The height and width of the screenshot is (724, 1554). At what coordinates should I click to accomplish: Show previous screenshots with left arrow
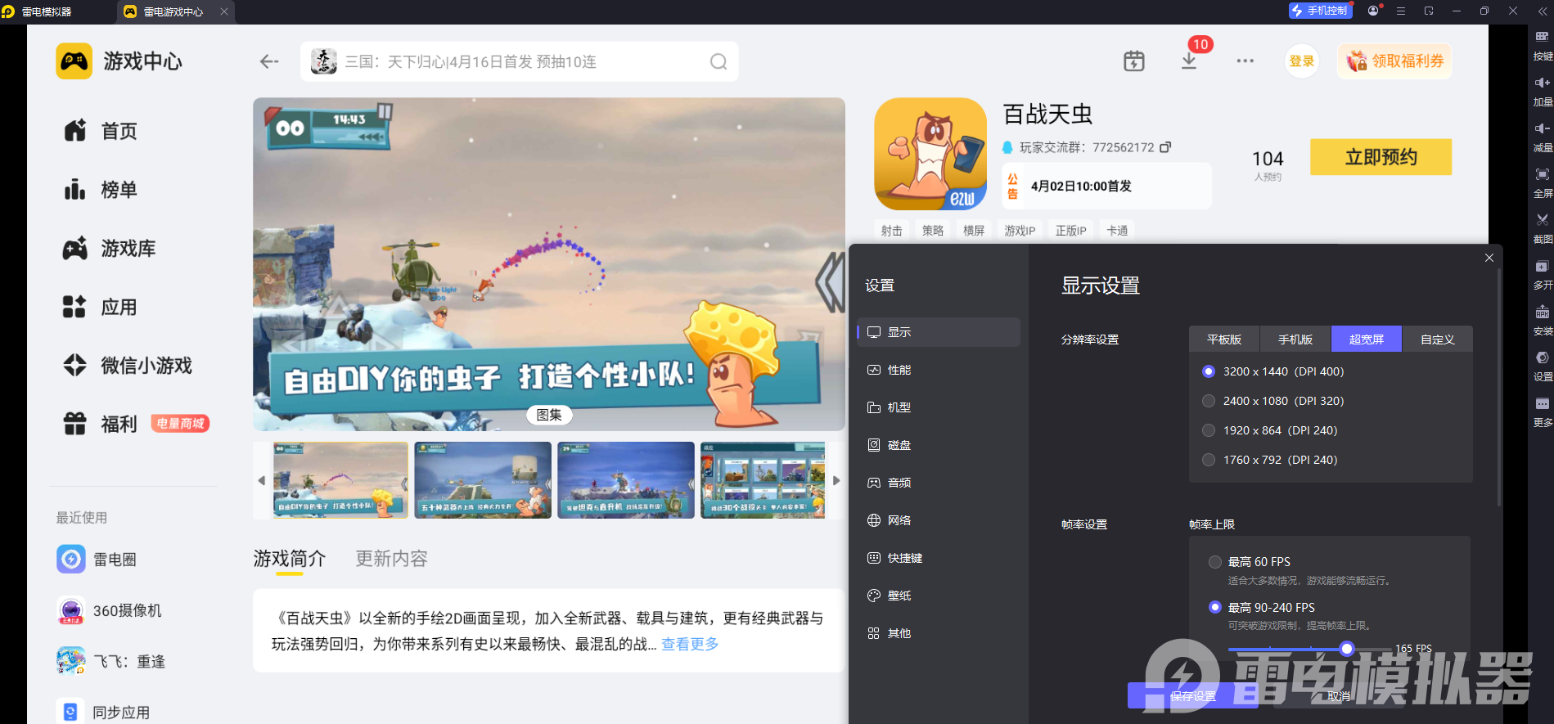tap(262, 480)
